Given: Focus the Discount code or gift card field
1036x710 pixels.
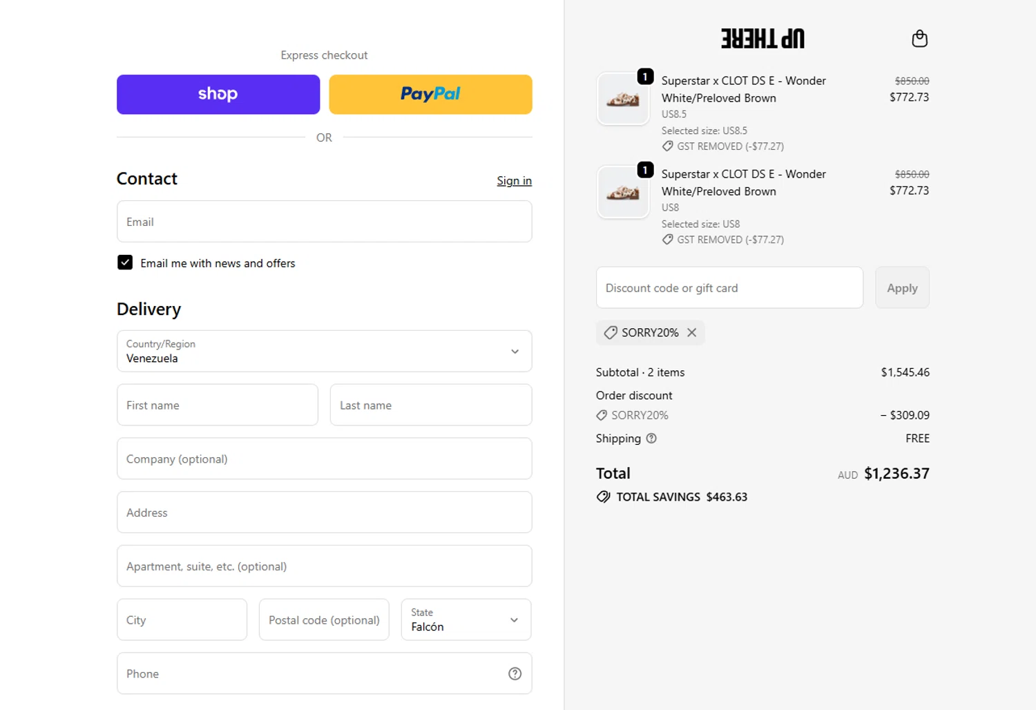Looking at the screenshot, I should click(x=729, y=288).
